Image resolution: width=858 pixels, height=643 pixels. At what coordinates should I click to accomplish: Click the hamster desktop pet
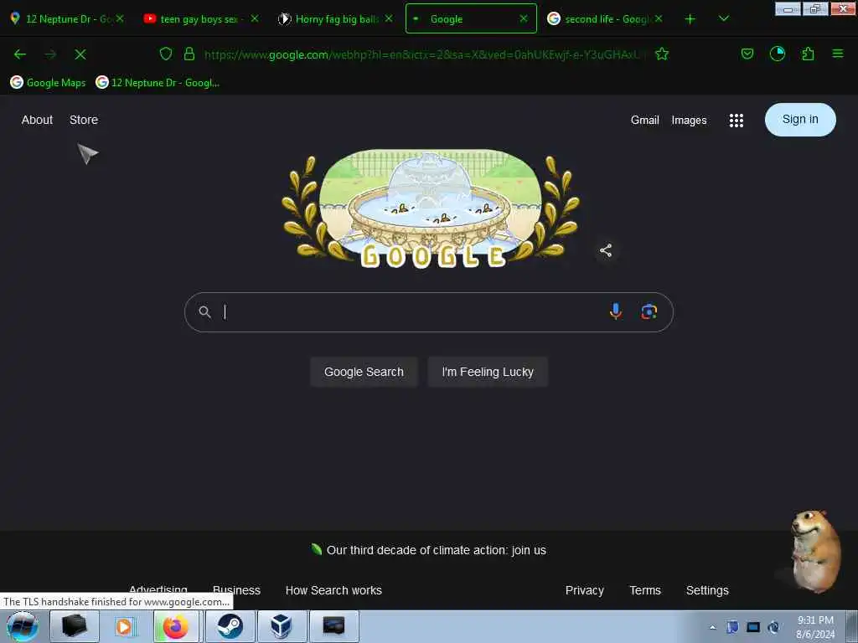(816, 551)
